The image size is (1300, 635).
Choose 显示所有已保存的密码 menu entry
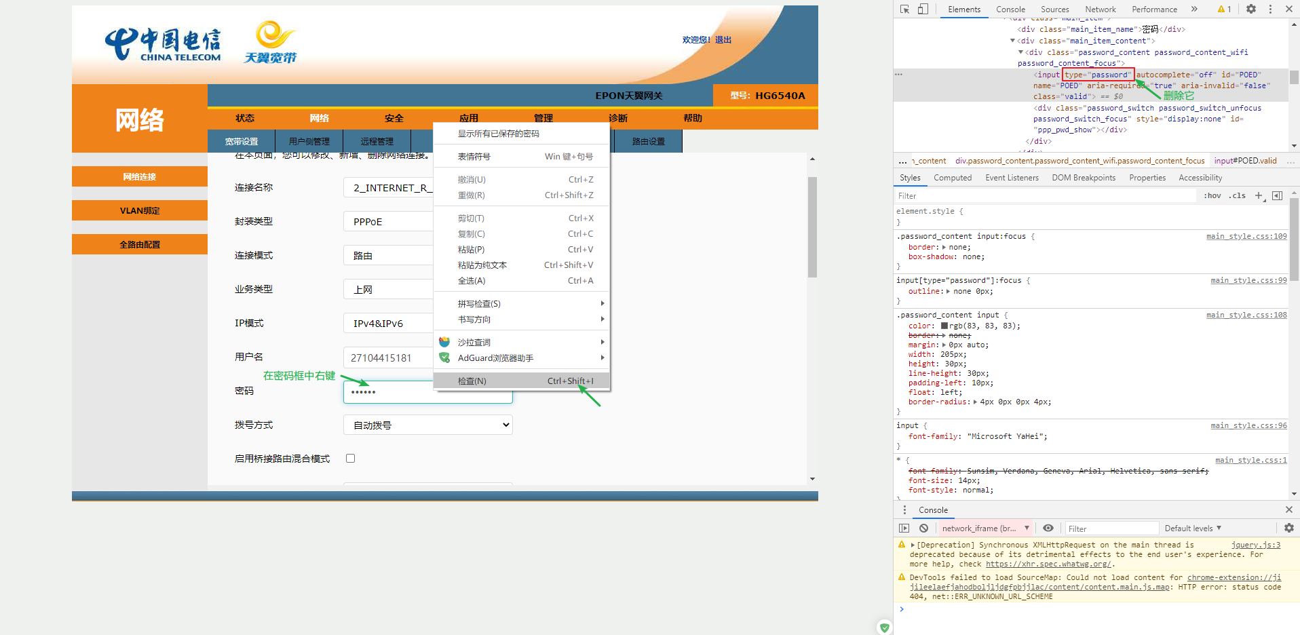coord(522,134)
